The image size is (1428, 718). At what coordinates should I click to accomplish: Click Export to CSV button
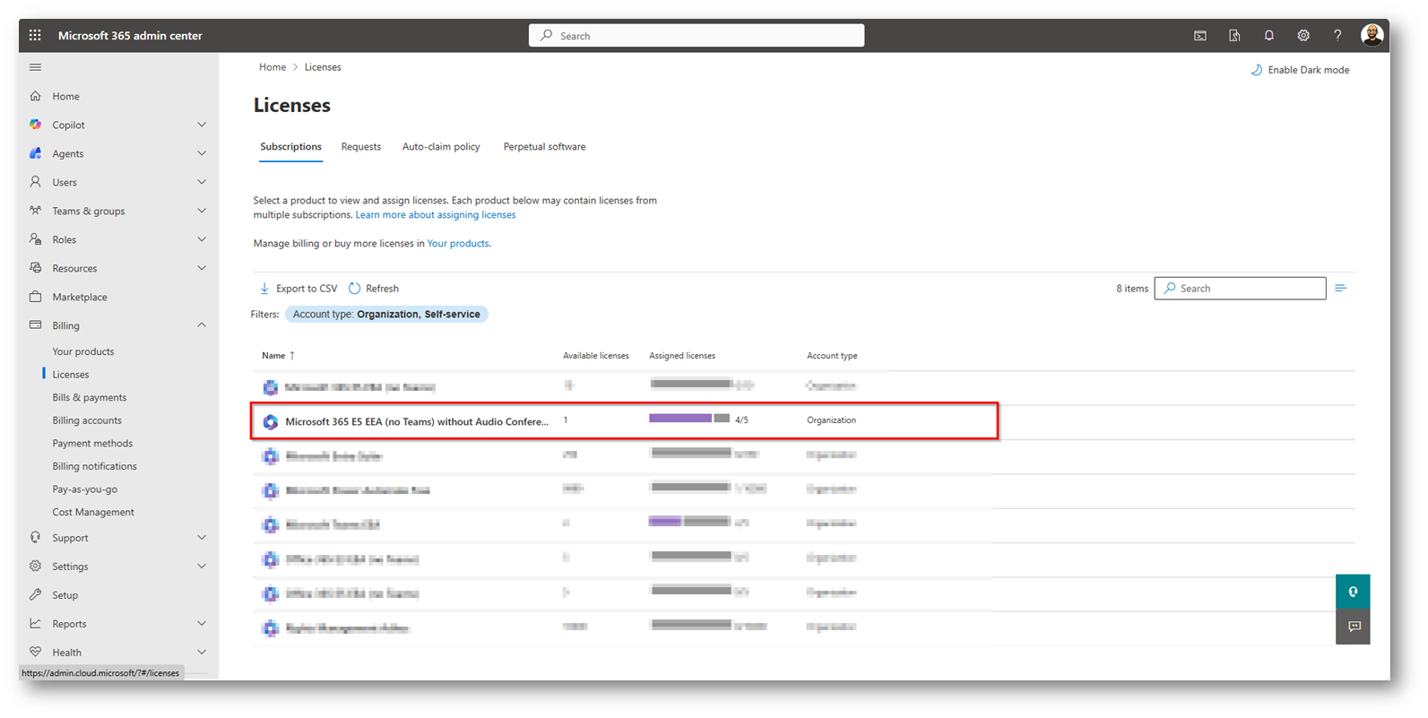(x=299, y=289)
